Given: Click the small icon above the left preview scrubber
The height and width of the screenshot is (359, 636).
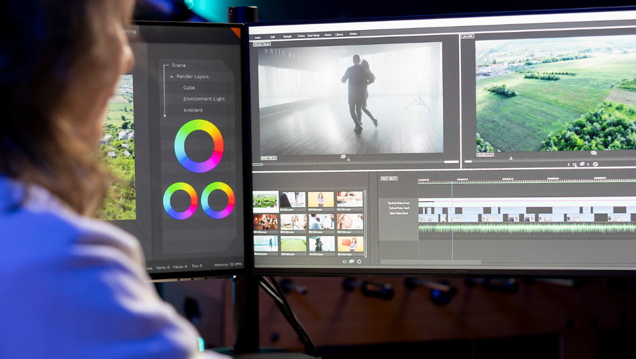Looking at the screenshot, I should pyautogui.click(x=343, y=156).
